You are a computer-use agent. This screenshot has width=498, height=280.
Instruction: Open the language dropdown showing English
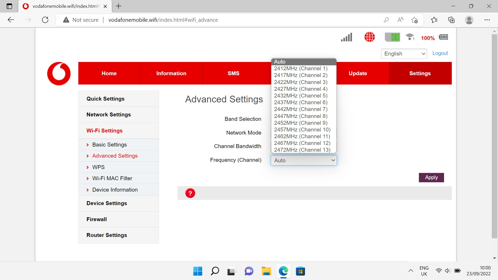(x=404, y=54)
